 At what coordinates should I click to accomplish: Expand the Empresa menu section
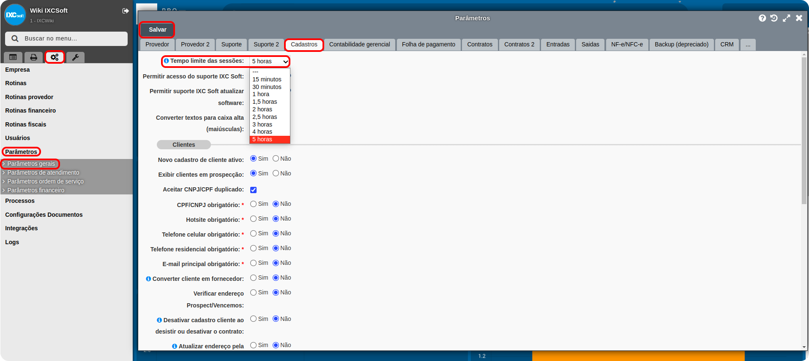click(17, 70)
